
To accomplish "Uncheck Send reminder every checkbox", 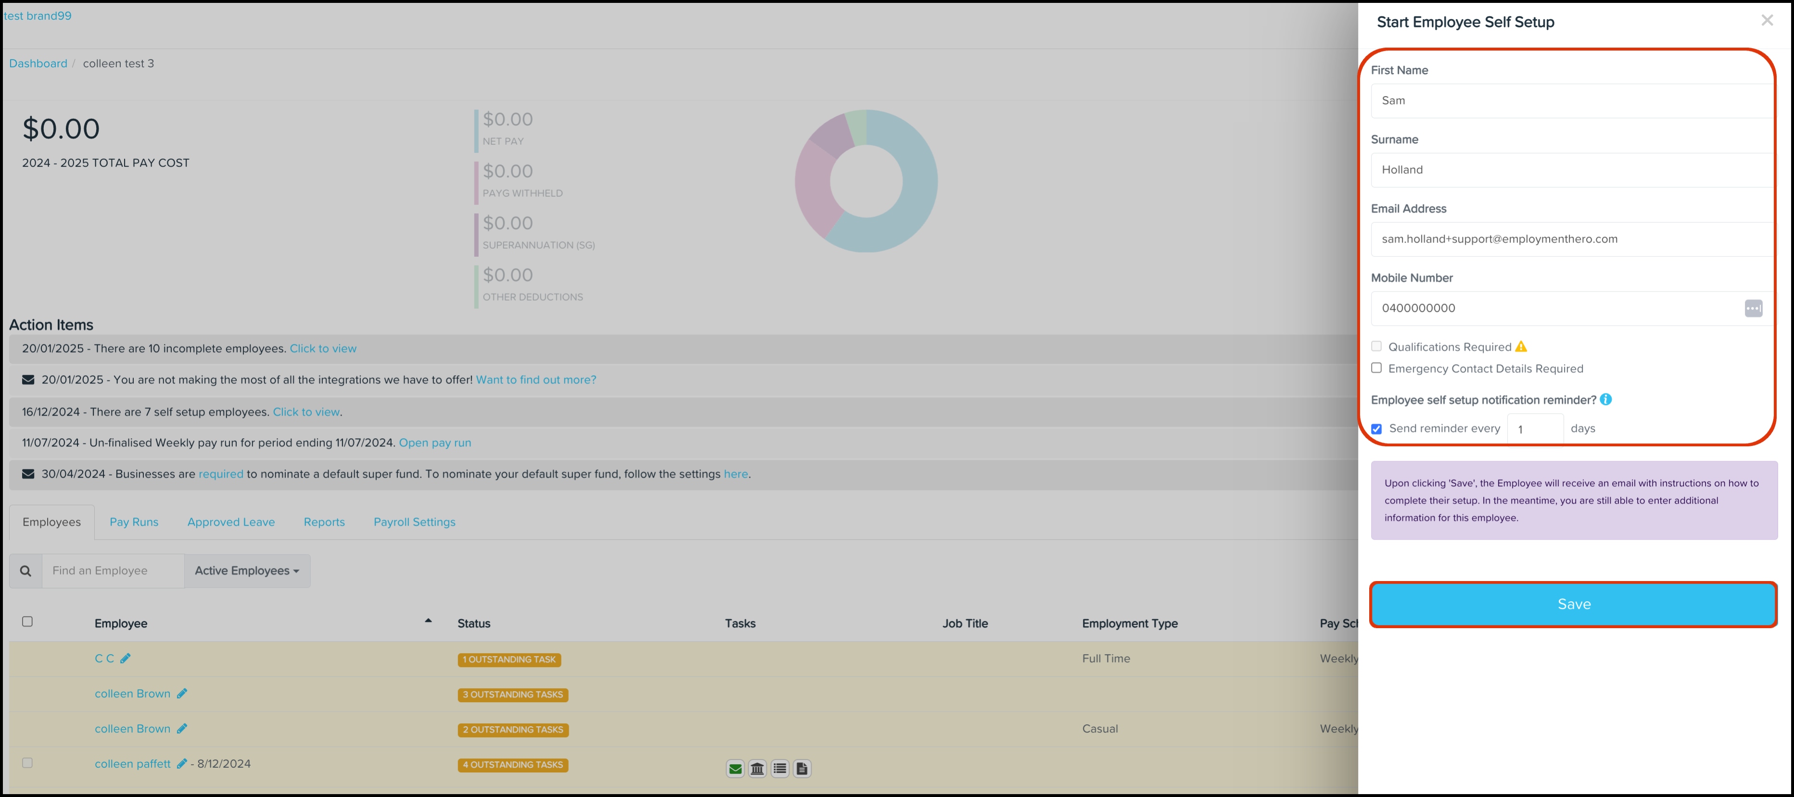I will pos(1376,429).
